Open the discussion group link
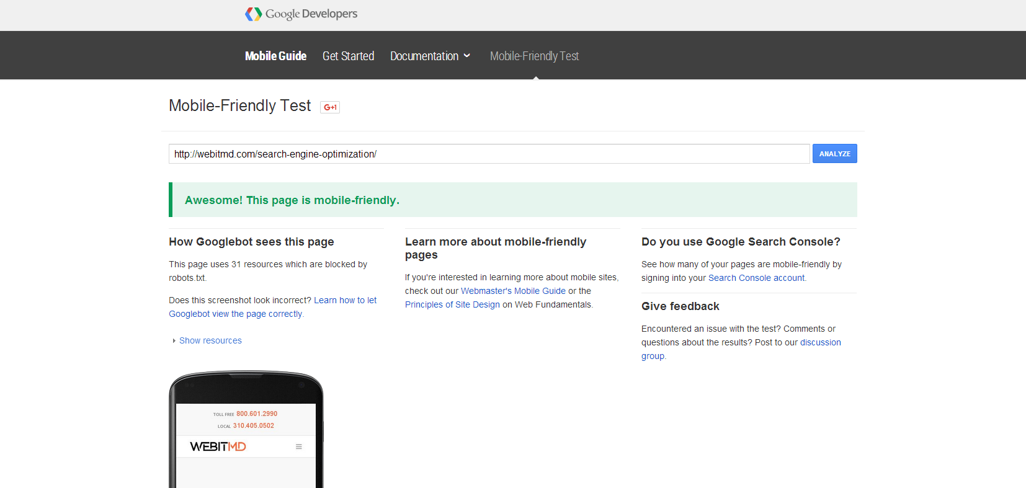 [x=741, y=349]
